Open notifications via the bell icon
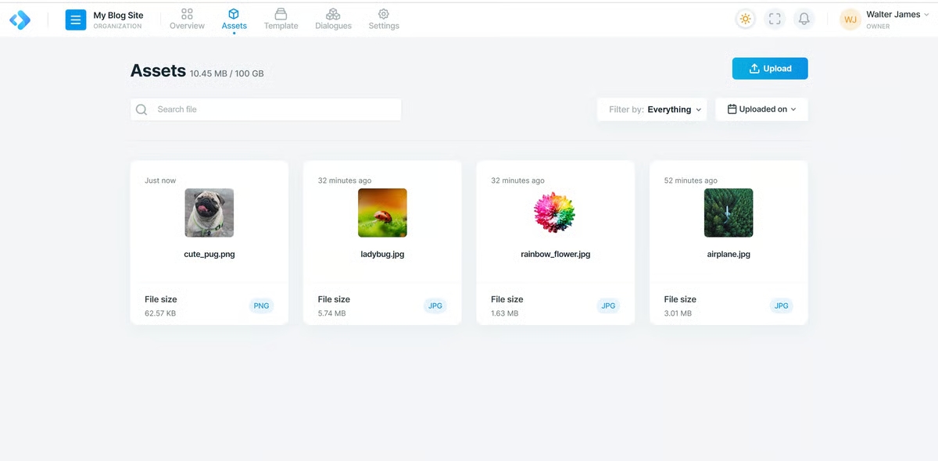This screenshot has height=461, width=938. pos(804,18)
